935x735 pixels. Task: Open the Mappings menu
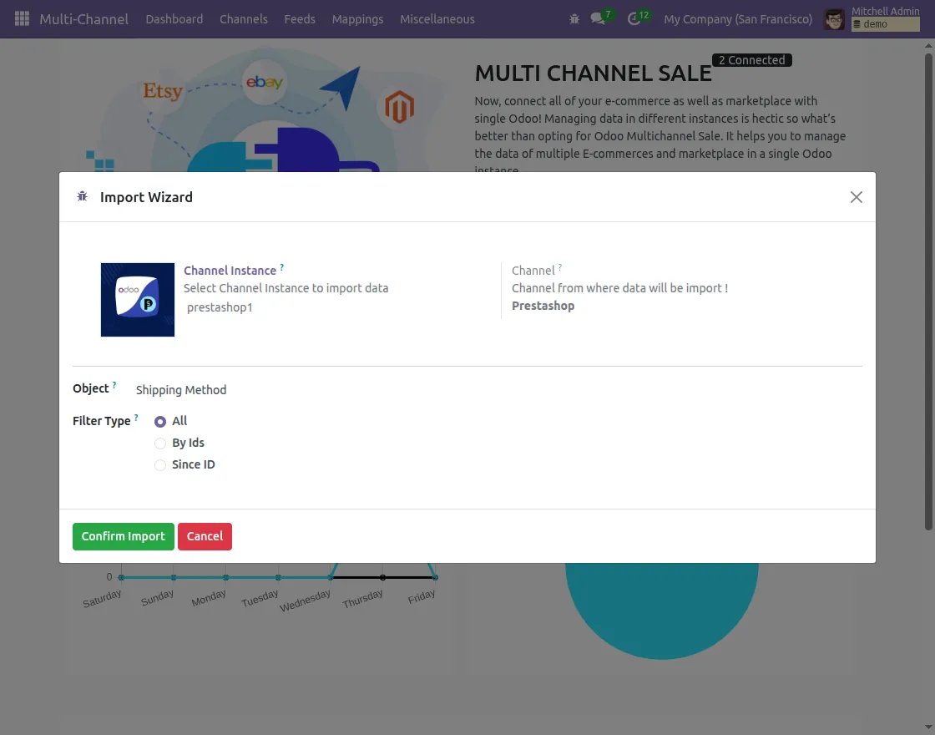coord(357,18)
